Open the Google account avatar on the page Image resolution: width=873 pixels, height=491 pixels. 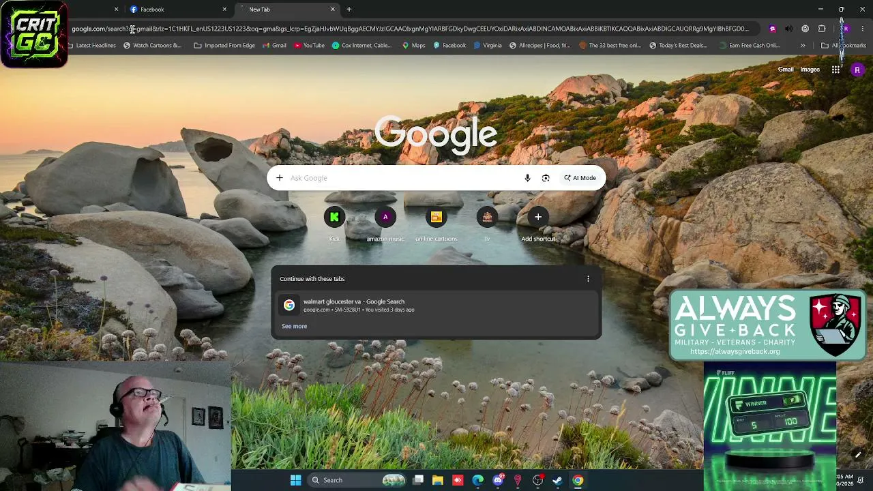pyautogui.click(x=857, y=70)
